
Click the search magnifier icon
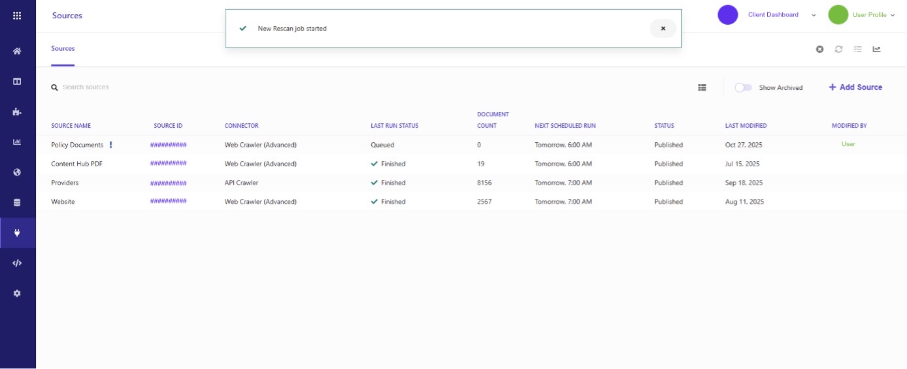coord(55,87)
